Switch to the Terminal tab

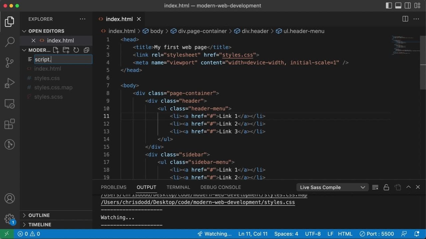pos(178,187)
